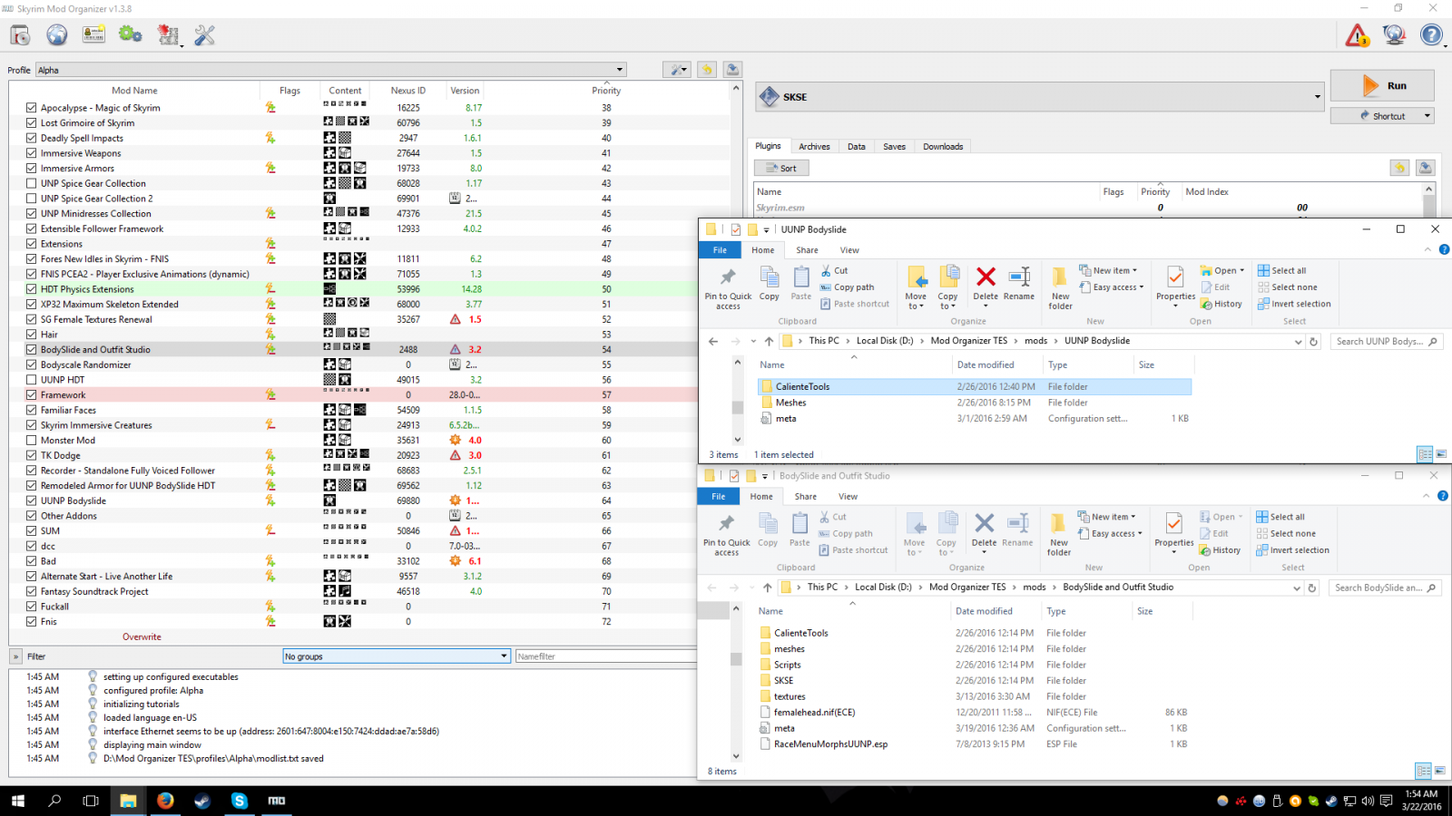The image size is (1452, 816).
Task: Click the Windows Start button
Action: pyautogui.click(x=17, y=801)
